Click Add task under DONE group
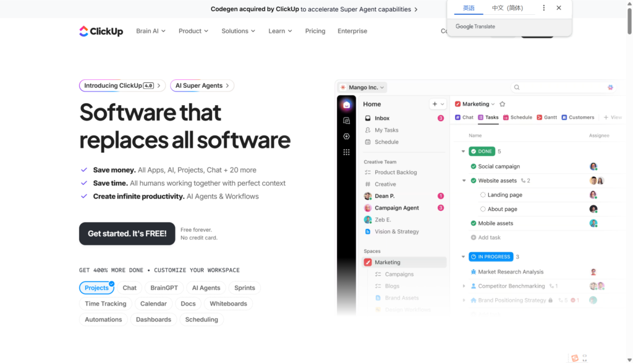Viewport: 633px width, 363px height. 486,237
